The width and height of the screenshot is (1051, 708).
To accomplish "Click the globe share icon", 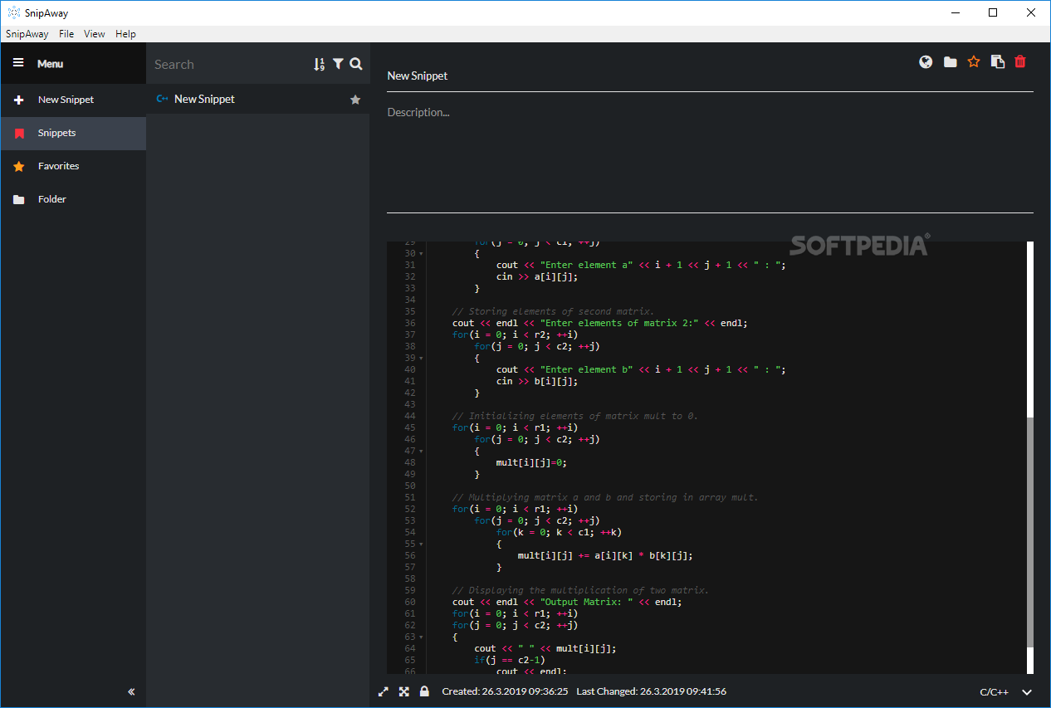I will pyautogui.click(x=926, y=61).
